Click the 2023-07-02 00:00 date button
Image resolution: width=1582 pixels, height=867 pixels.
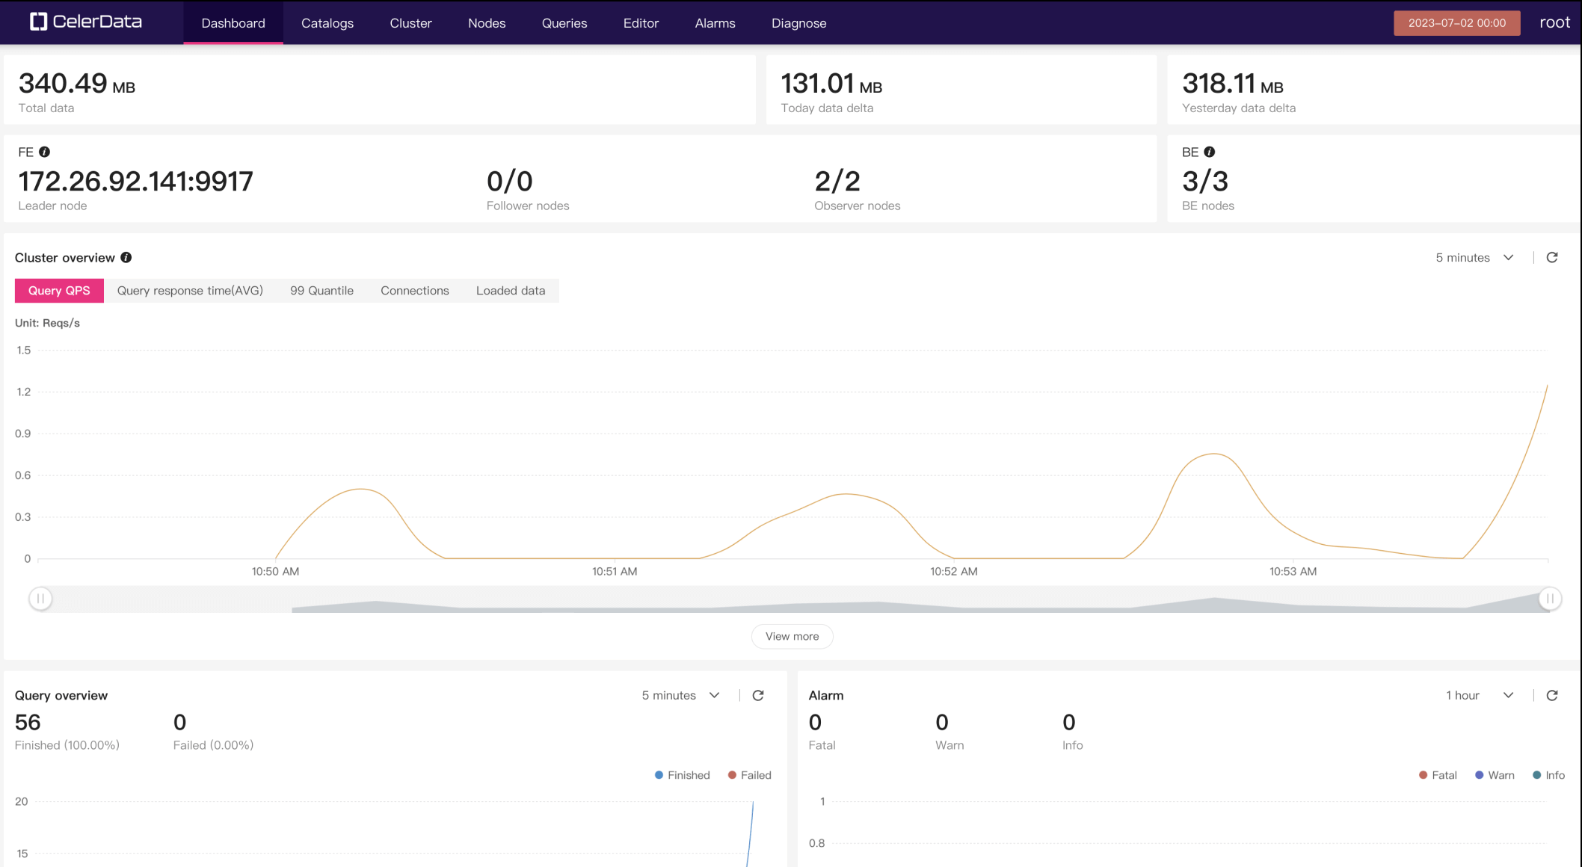(x=1456, y=22)
